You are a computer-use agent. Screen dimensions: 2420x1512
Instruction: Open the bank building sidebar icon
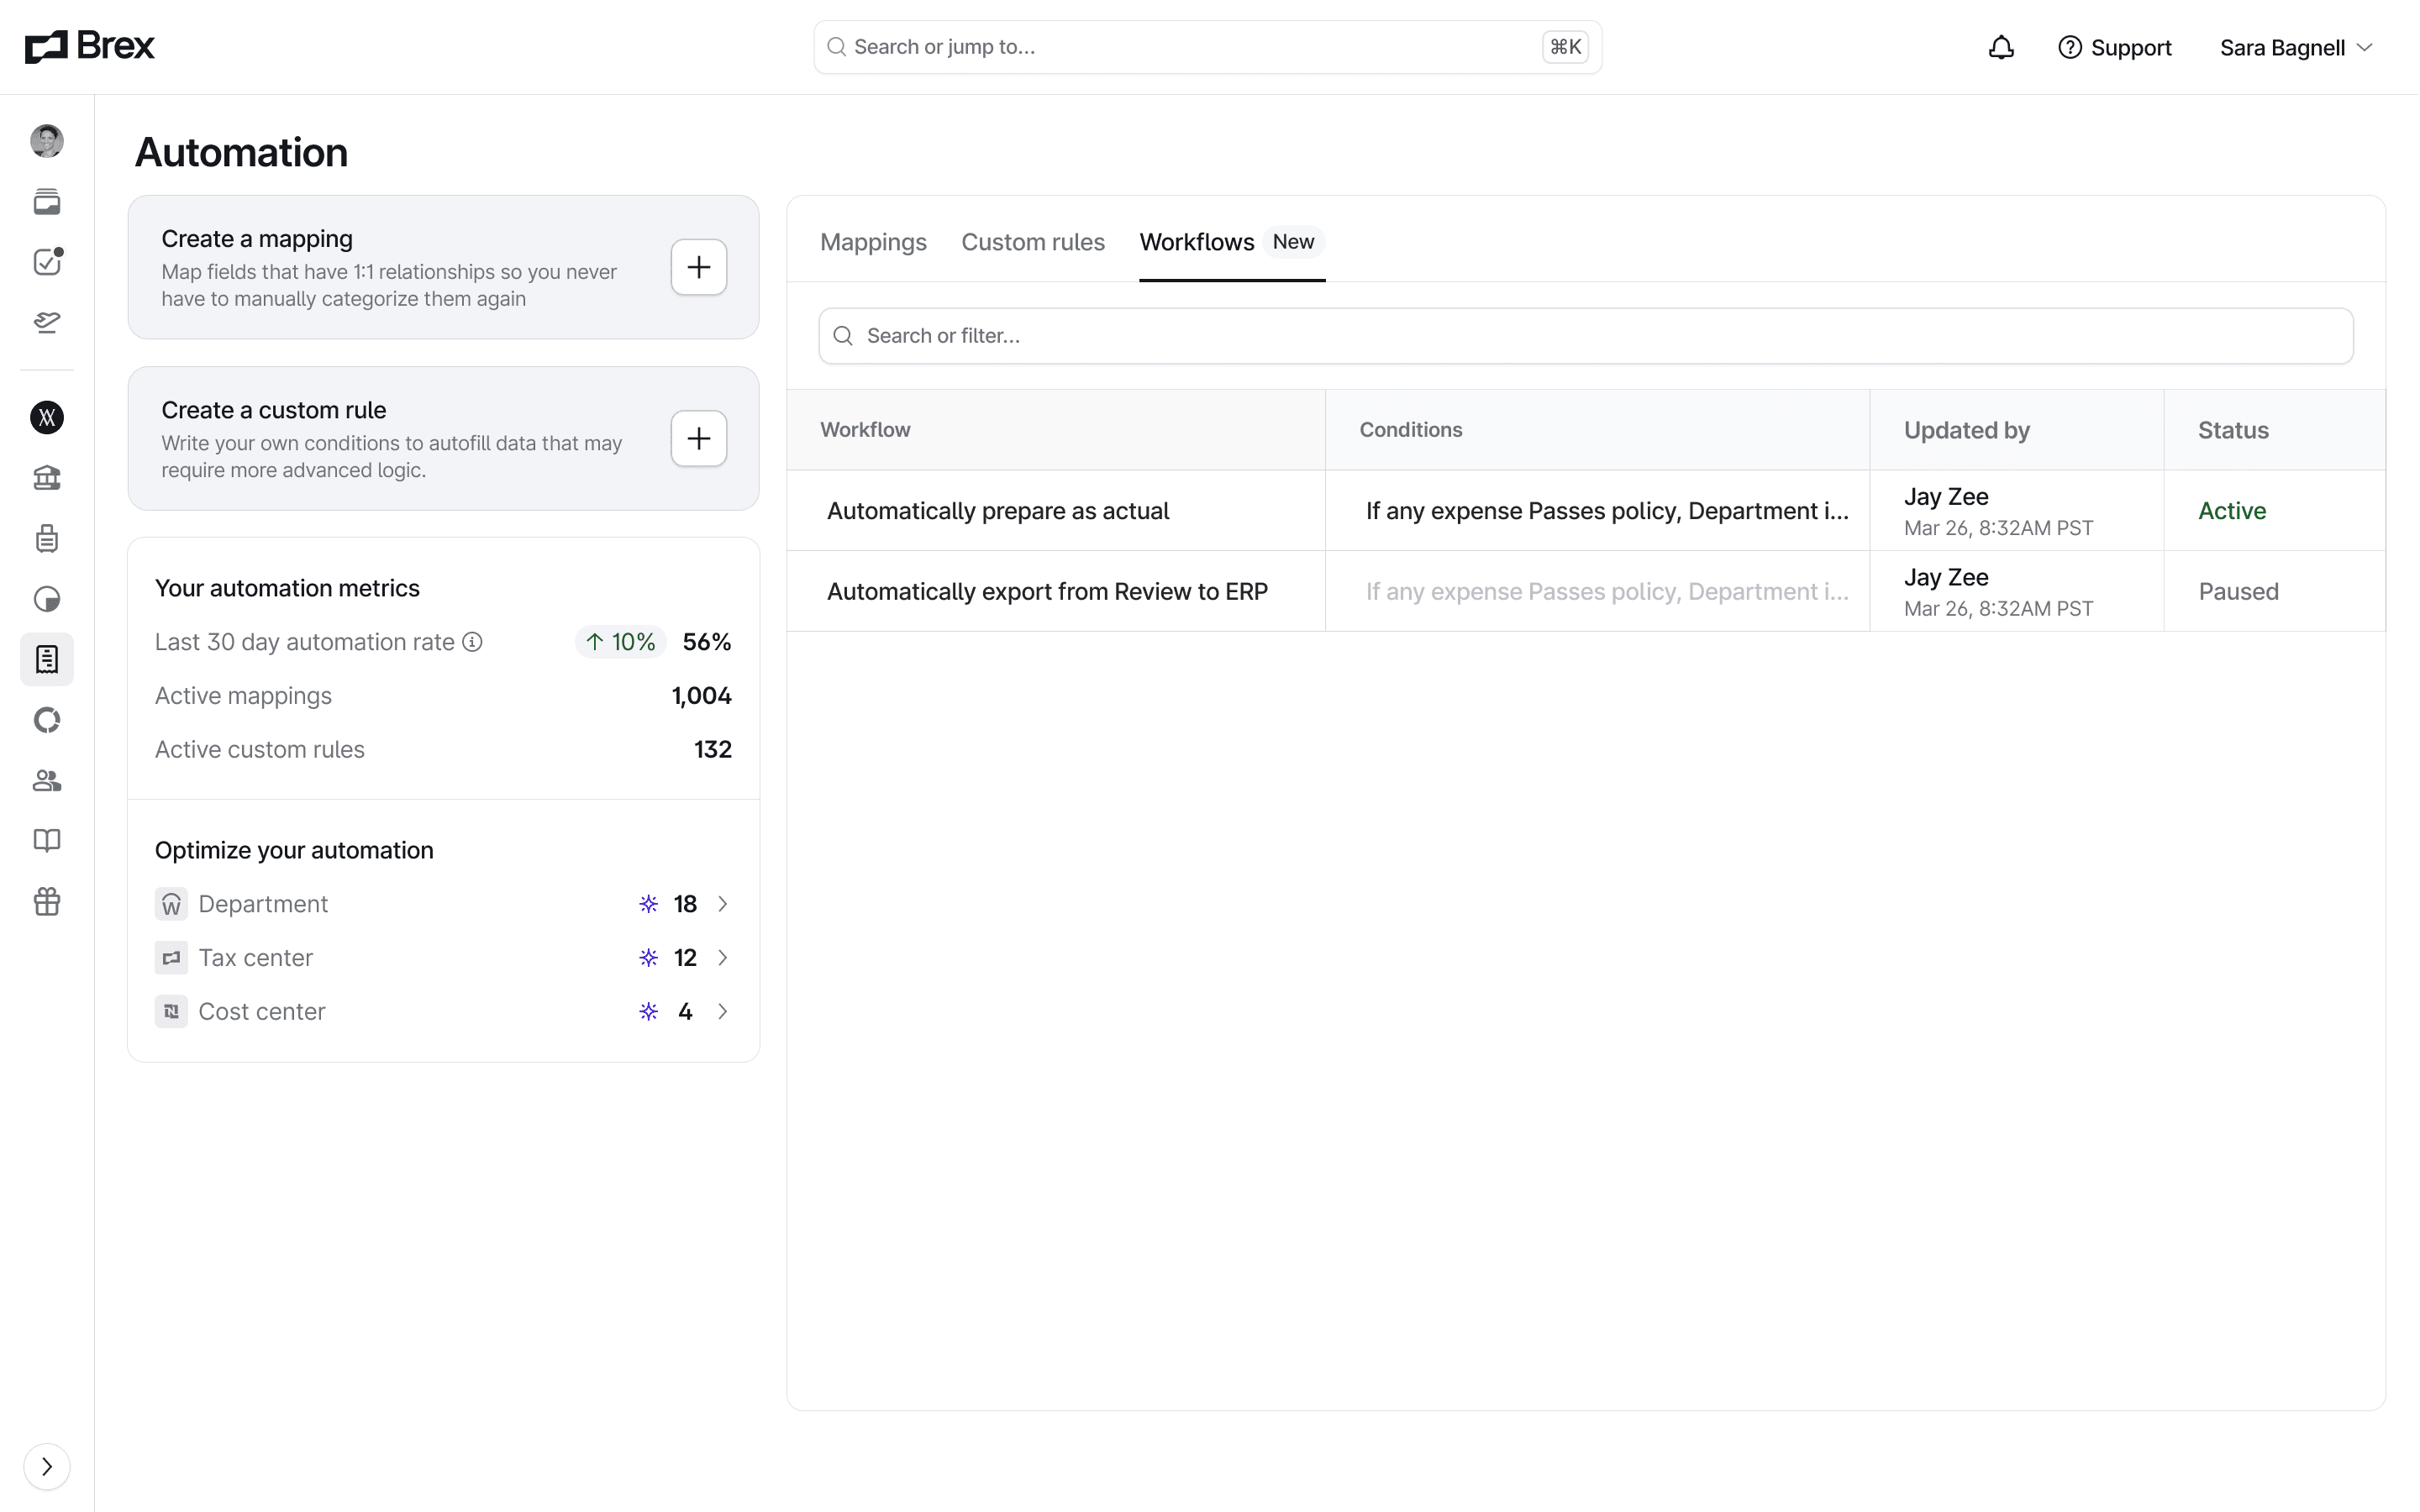[x=47, y=478]
